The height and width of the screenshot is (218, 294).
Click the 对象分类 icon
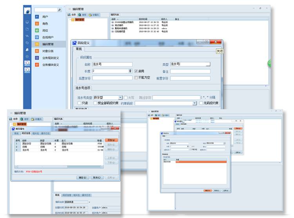coord(37,51)
